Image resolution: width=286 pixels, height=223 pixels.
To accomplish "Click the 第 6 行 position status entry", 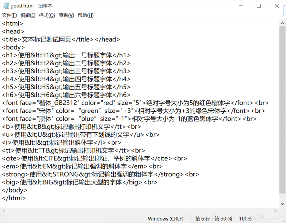I will (x=213, y=219).
